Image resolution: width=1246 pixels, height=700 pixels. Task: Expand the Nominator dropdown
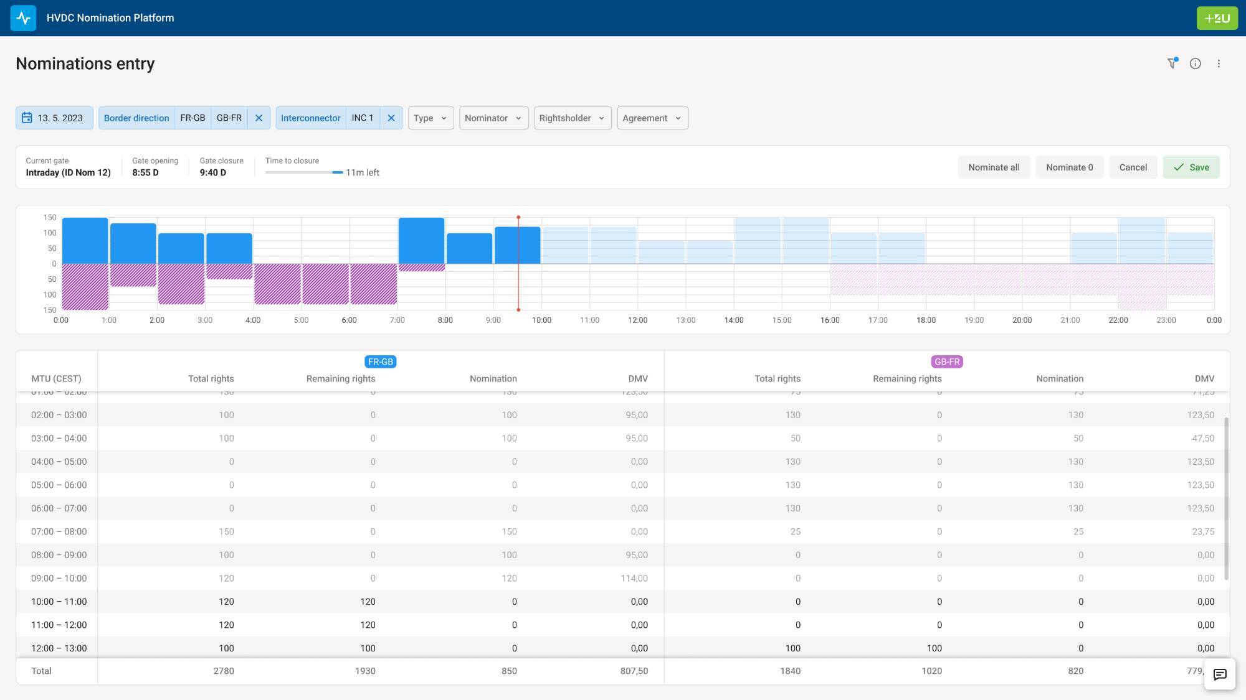pyautogui.click(x=493, y=118)
